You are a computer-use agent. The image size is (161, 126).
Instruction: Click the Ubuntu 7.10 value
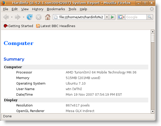[76, 83]
